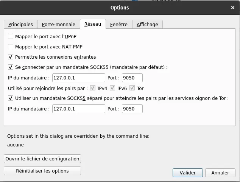
Task: Select the Réseau tab
Action: (x=93, y=24)
